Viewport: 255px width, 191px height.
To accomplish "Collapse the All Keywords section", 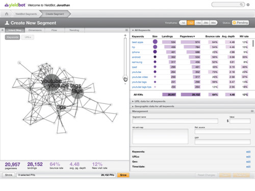I will tap(141, 30).
